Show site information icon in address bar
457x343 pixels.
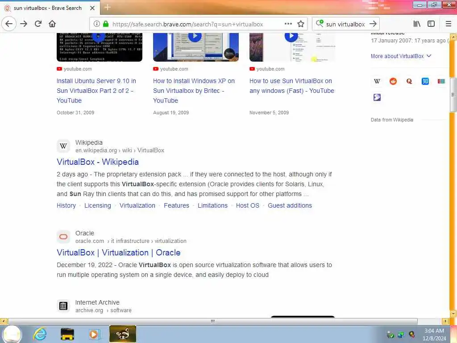97,24
